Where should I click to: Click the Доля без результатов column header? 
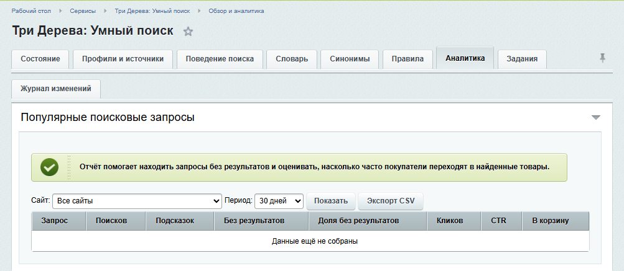368,221
